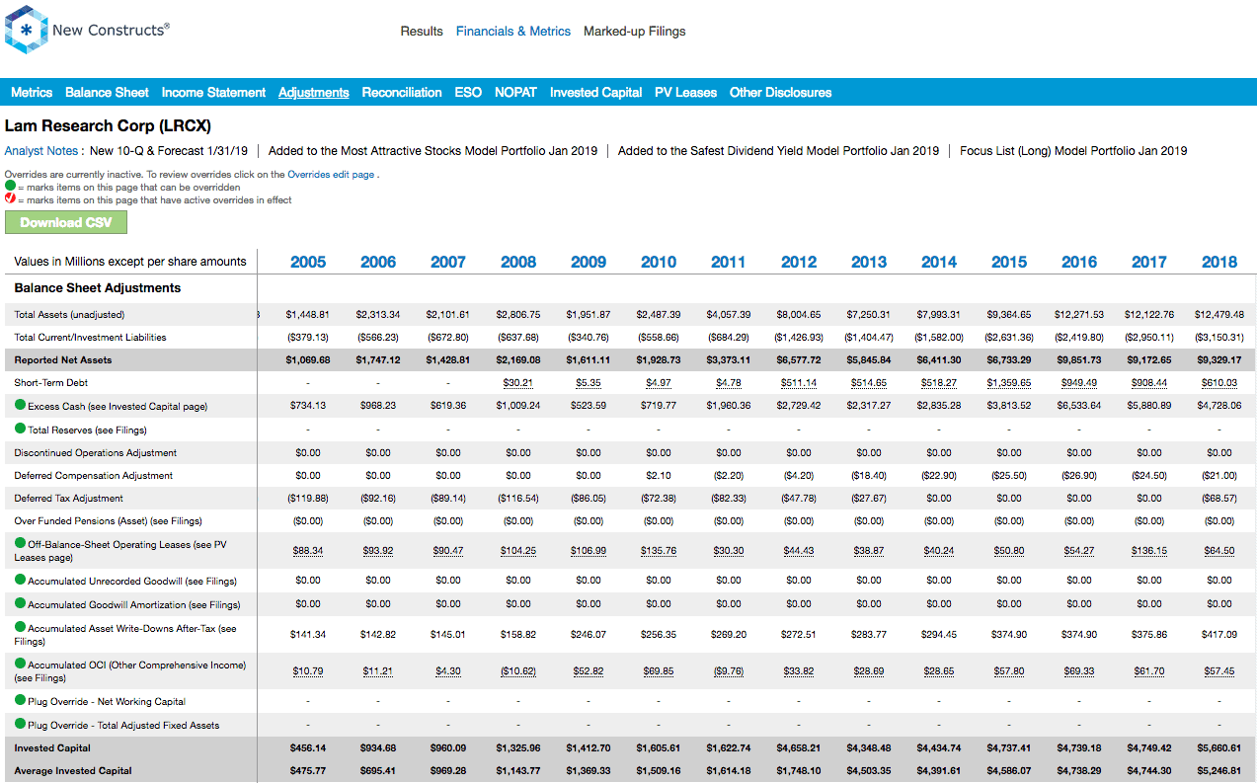Click Total Assets value $12,479.48
This screenshot has width=1257, height=783.
pyautogui.click(x=1219, y=314)
